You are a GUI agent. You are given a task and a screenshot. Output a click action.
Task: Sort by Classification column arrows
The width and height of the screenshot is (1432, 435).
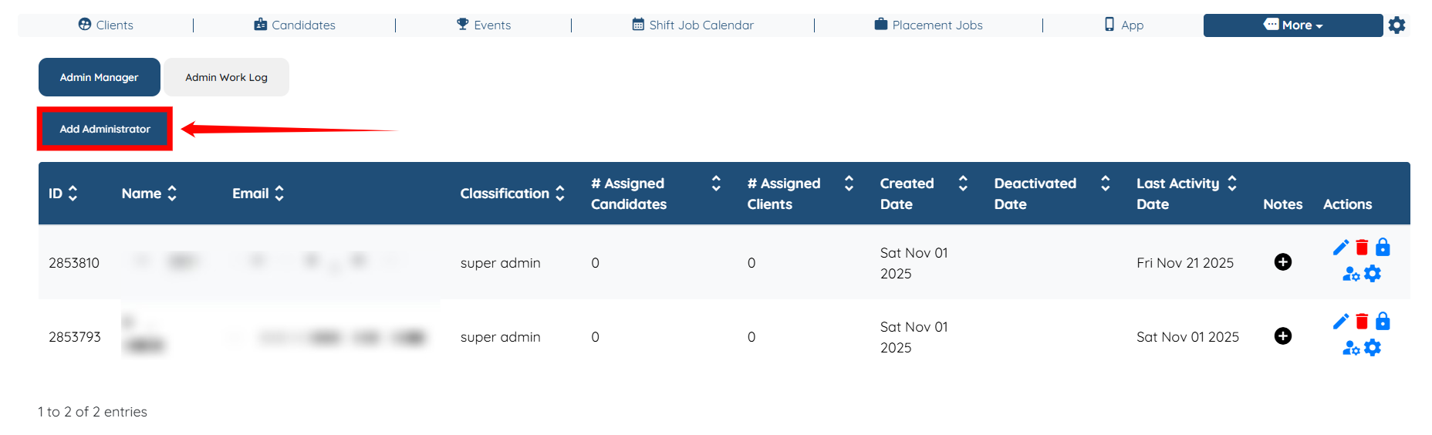560,194
